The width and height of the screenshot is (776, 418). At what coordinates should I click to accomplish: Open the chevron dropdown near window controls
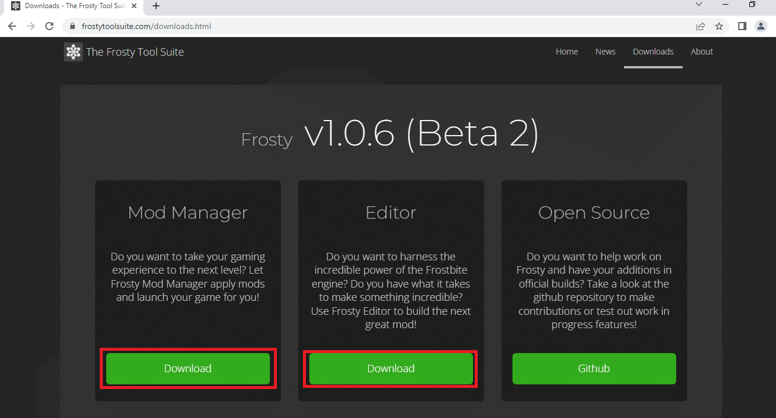tap(699, 5)
